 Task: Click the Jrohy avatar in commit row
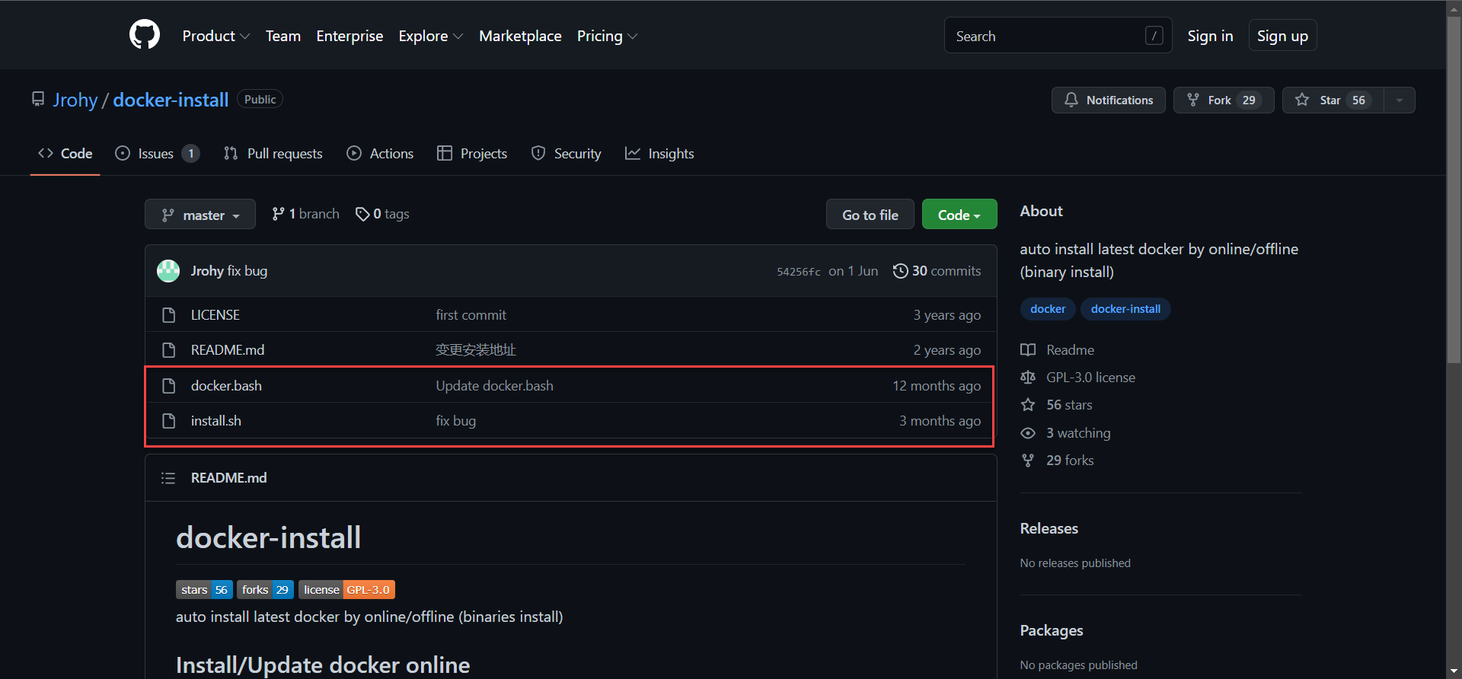(168, 271)
